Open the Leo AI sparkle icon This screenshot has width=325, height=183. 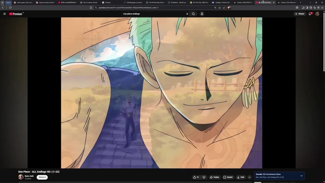click(315, 8)
